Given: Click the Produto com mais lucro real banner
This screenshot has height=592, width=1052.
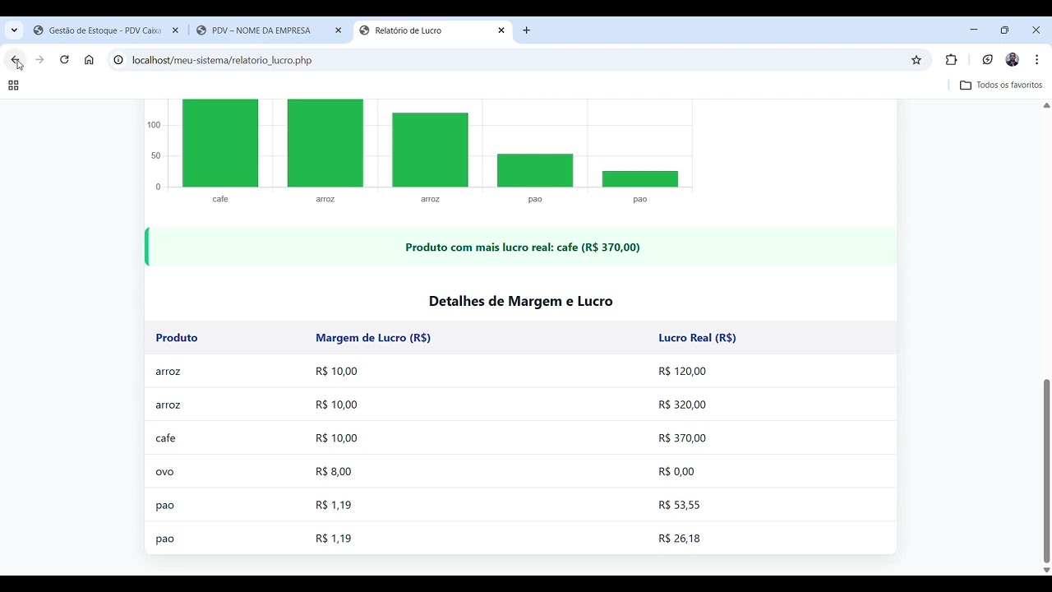Looking at the screenshot, I should point(521,247).
